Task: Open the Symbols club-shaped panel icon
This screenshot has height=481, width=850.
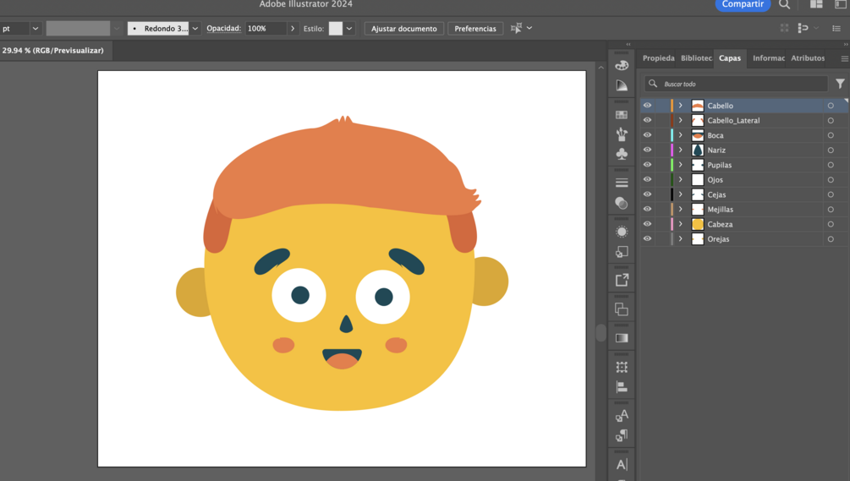Action: [622, 154]
